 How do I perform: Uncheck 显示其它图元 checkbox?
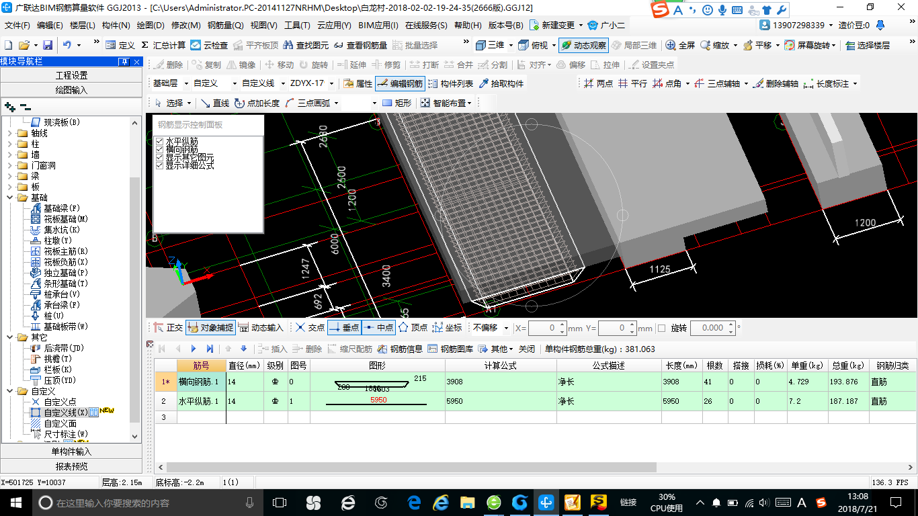coord(160,157)
